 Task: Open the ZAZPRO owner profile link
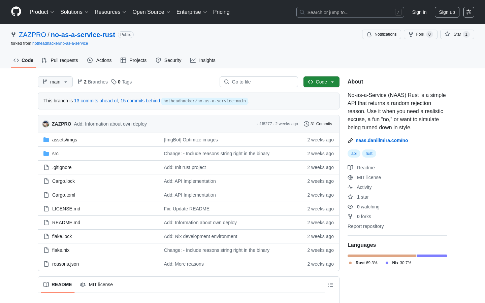[32, 35]
